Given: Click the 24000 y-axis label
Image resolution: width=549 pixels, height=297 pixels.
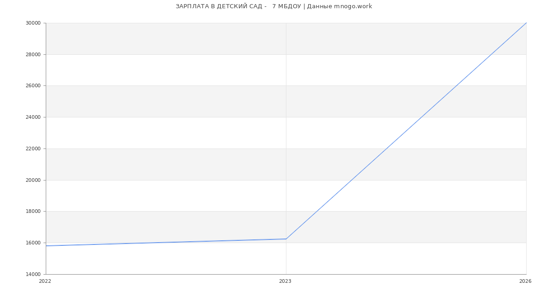Looking at the screenshot, I should 34,117.
